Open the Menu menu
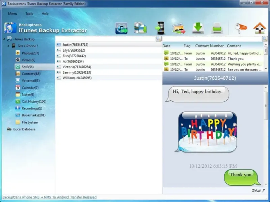 (x=12, y=14)
